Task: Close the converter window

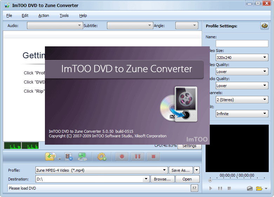Action: (267, 3)
